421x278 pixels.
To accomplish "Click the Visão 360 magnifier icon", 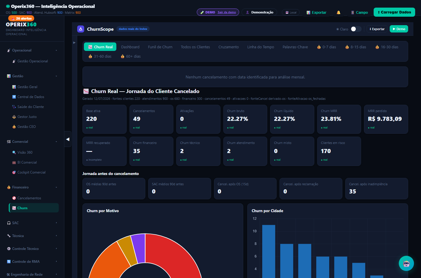I will coord(14,152).
